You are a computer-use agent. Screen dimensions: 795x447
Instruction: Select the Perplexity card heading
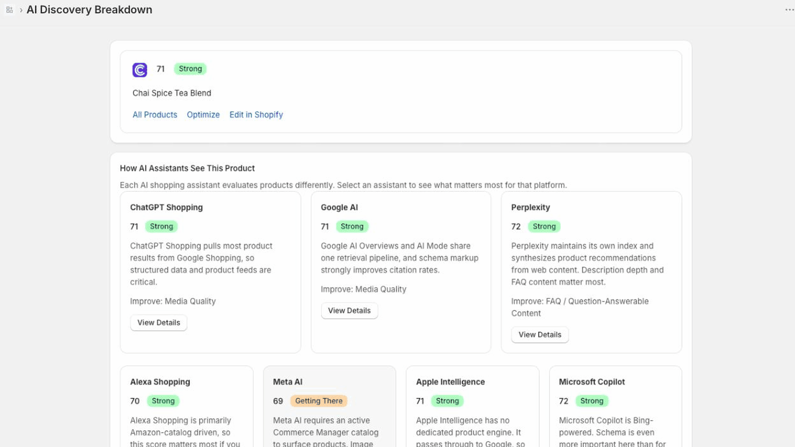[530, 208]
